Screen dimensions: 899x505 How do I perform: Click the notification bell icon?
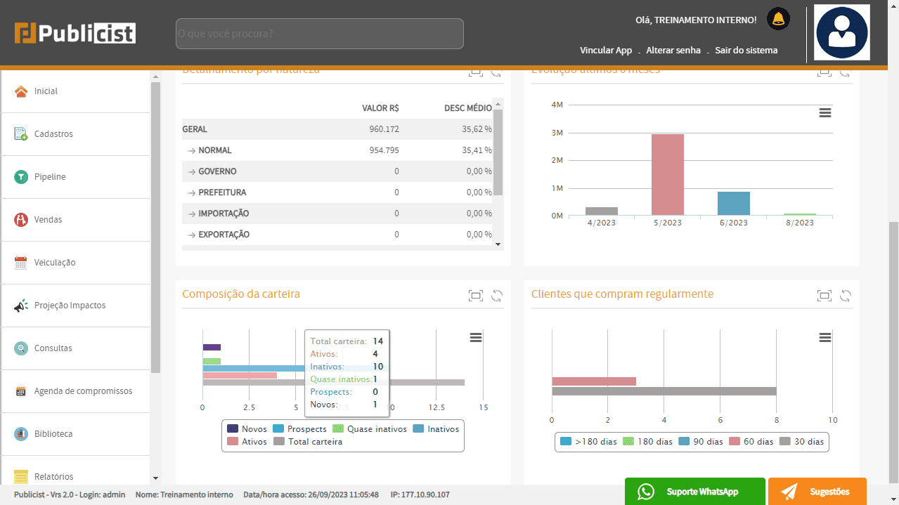(x=778, y=19)
